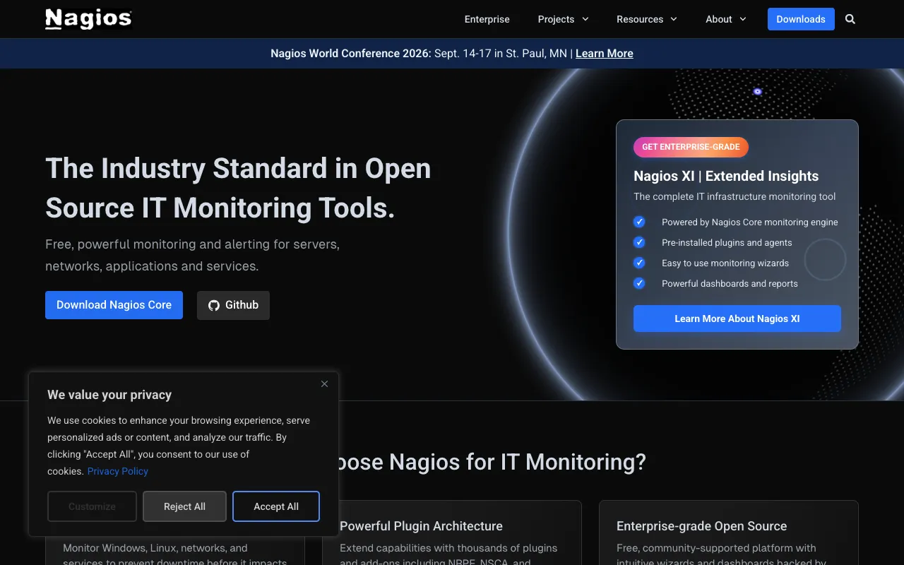
Task: Expand the Projects dropdown
Action: coord(563,19)
